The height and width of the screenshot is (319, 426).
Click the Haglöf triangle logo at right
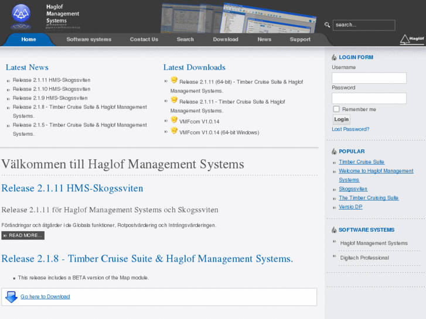point(412,40)
